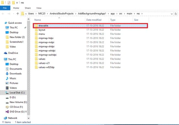This screenshot has width=179, height=125.
Task: Click the DVD Drive (G:) icon
Action: pyautogui.click(x=7, y=112)
